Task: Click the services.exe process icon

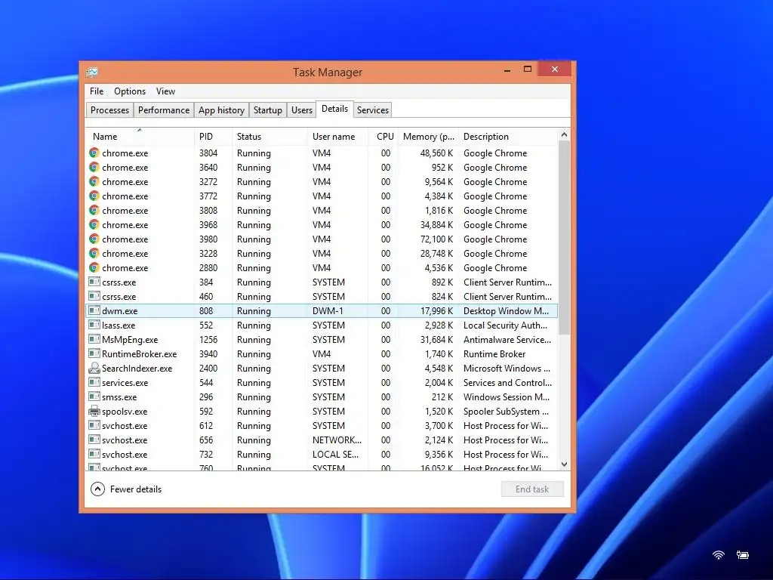Action: tap(94, 381)
